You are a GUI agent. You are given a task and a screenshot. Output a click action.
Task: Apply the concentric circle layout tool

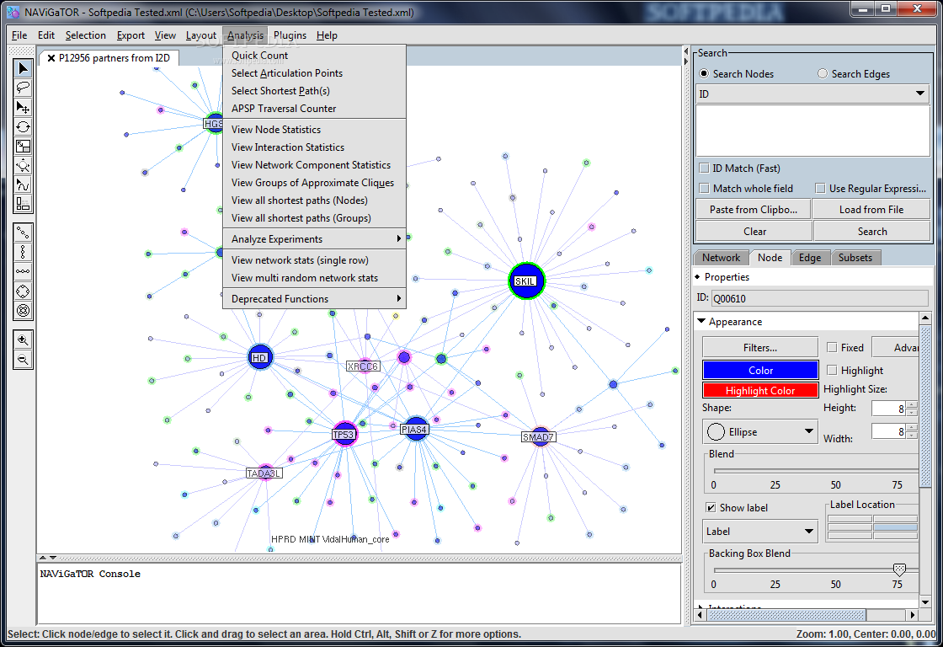(23, 311)
